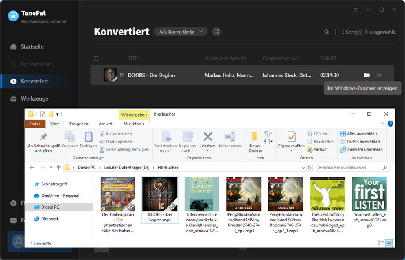Select YourFirstListen mp3 file
Screen dimensions: 405x260
point(370,202)
